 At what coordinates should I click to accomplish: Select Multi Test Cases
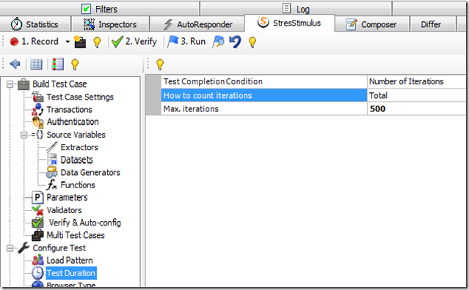click(x=76, y=235)
